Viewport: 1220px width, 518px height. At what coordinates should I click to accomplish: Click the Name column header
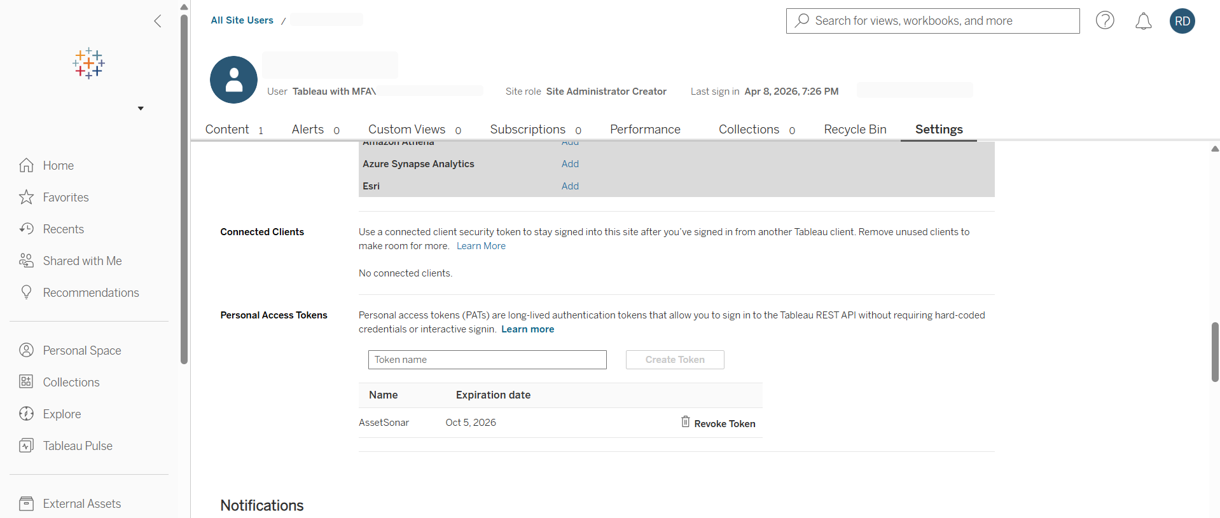(x=384, y=395)
